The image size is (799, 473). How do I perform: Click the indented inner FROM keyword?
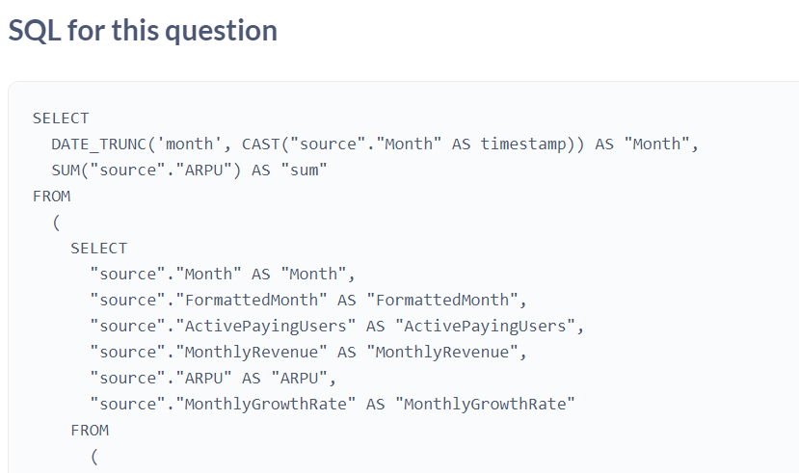coord(90,431)
